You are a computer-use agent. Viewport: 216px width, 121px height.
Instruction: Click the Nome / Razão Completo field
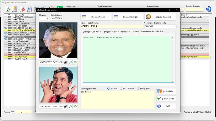coord(112,26)
